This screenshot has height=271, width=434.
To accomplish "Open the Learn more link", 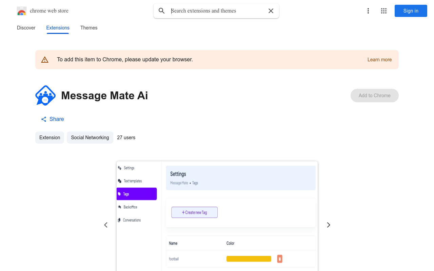I will pyautogui.click(x=379, y=60).
